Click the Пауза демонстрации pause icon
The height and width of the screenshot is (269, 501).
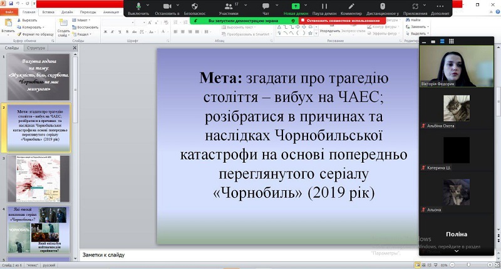pos(324,6)
